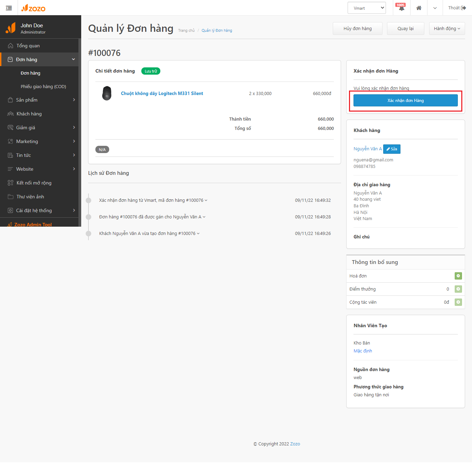This screenshot has width=472, height=463.
Task: Click the Khách hàng people icon
Action: (10, 114)
